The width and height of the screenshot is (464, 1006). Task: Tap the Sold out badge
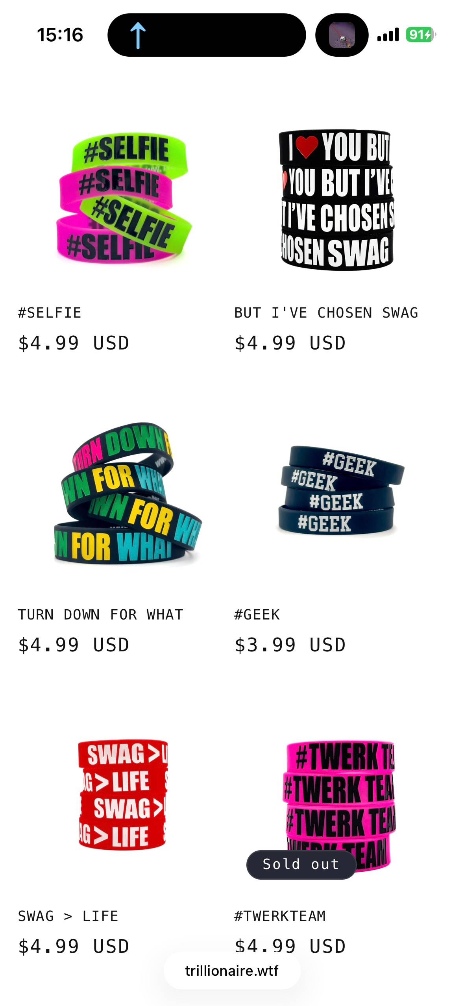pyautogui.click(x=301, y=865)
